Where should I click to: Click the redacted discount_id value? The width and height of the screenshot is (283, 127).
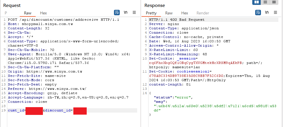pyautogui.click(x=80, y=111)
